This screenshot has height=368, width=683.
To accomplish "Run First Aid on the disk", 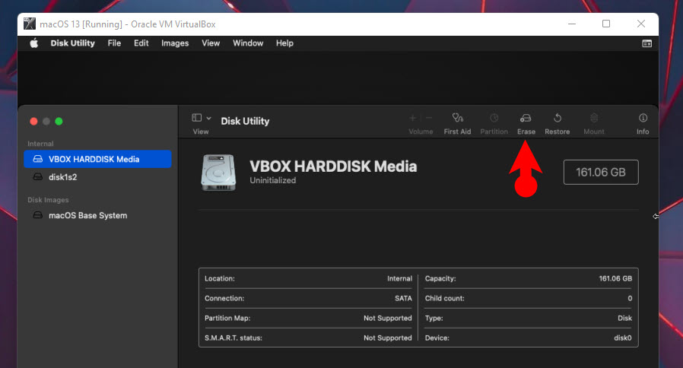I will coord(457,123).
